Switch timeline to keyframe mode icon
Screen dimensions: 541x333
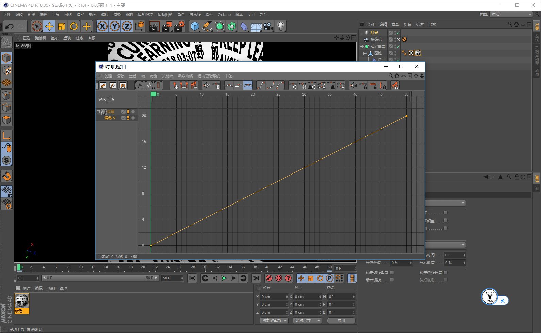(103, 86)
